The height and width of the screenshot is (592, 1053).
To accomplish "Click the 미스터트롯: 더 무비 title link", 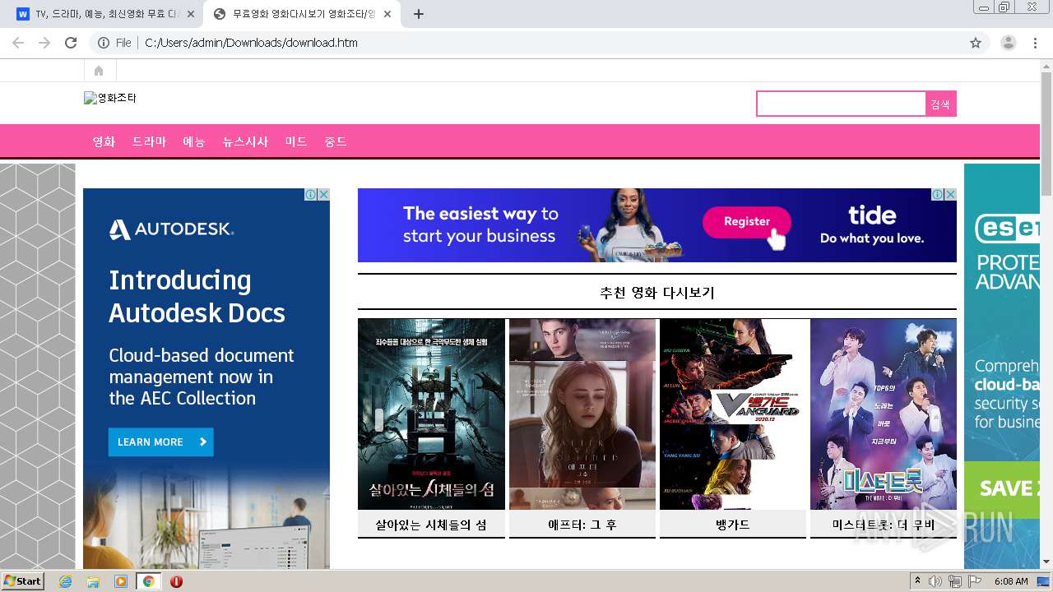I will point(884,525).
